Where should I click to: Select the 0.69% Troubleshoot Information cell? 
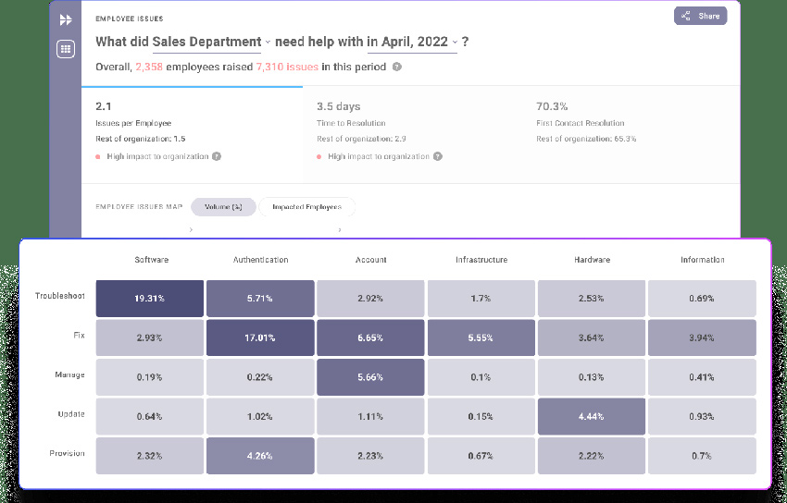tap(702, 299)
